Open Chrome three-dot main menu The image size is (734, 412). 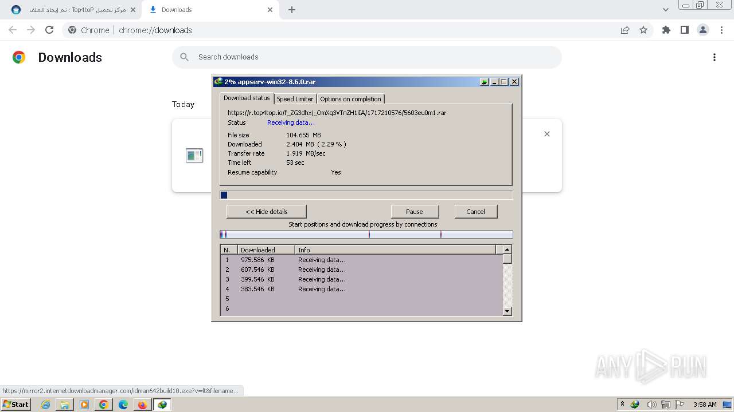point(721,30)
